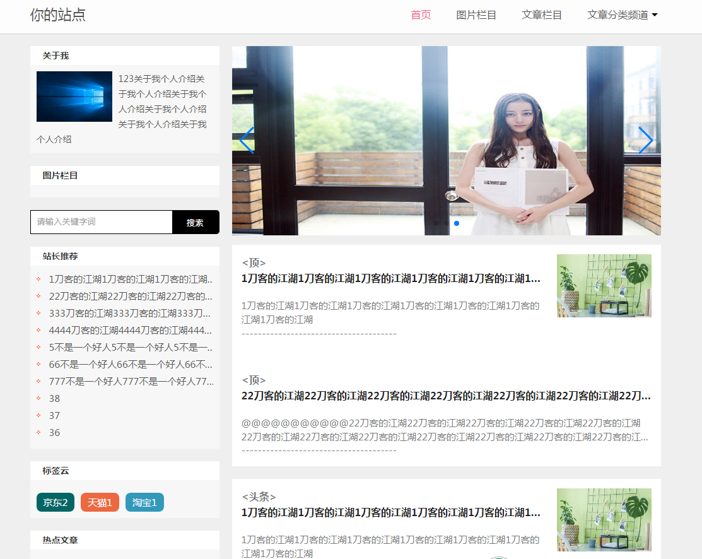Click the carousel image of the woman
This screenshot has height=559, width=702.
(447, 141)
